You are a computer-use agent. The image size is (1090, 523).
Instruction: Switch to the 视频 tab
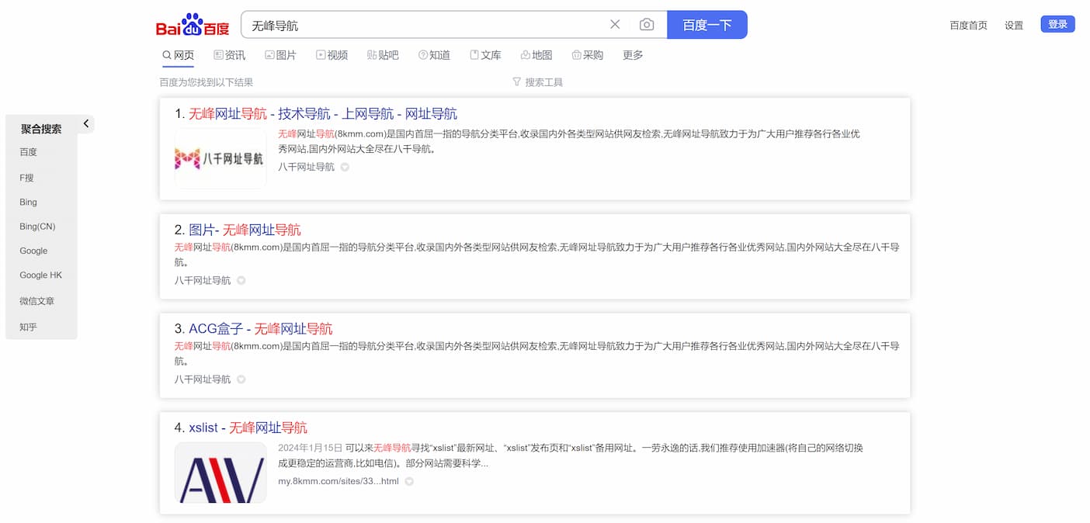point(332,55)
